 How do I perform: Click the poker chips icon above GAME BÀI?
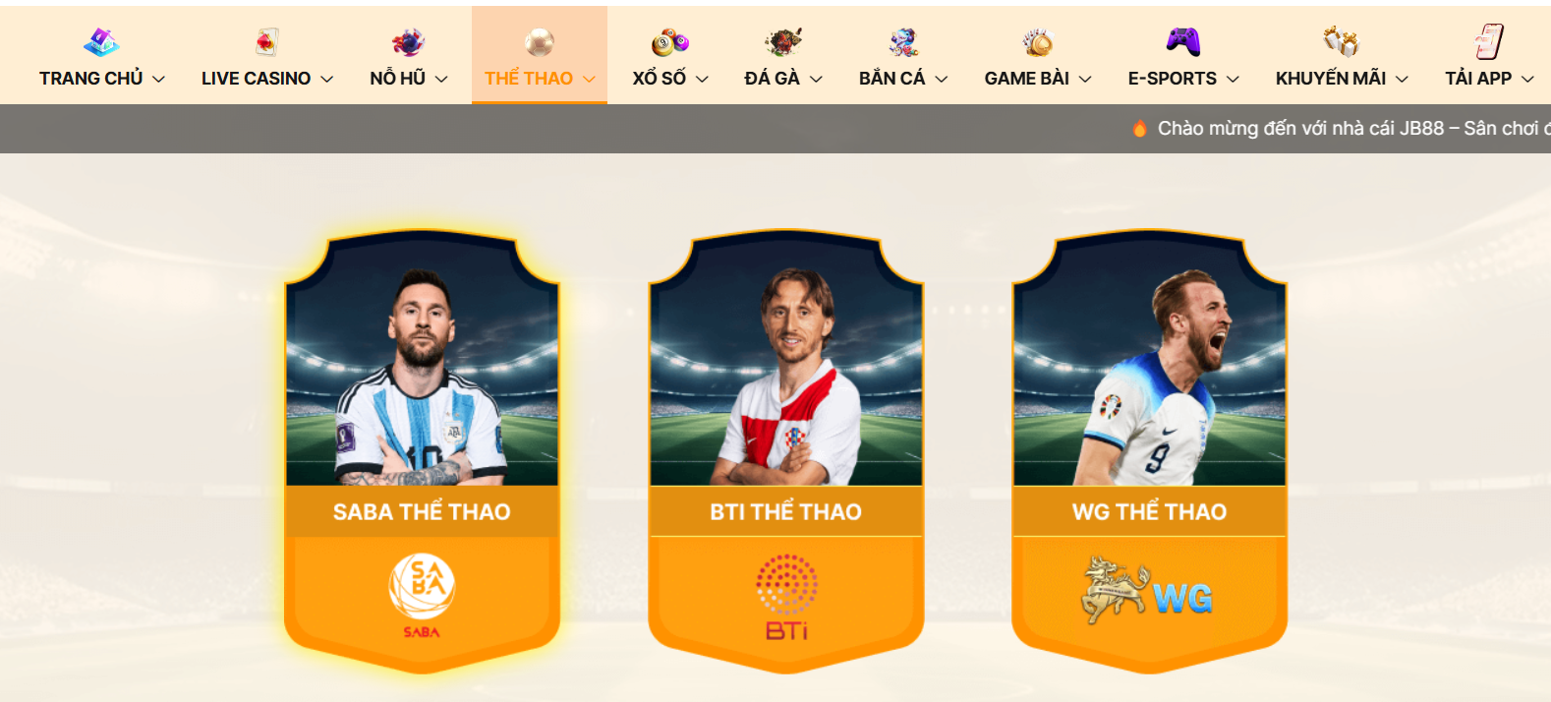[x=1038, y=42]
